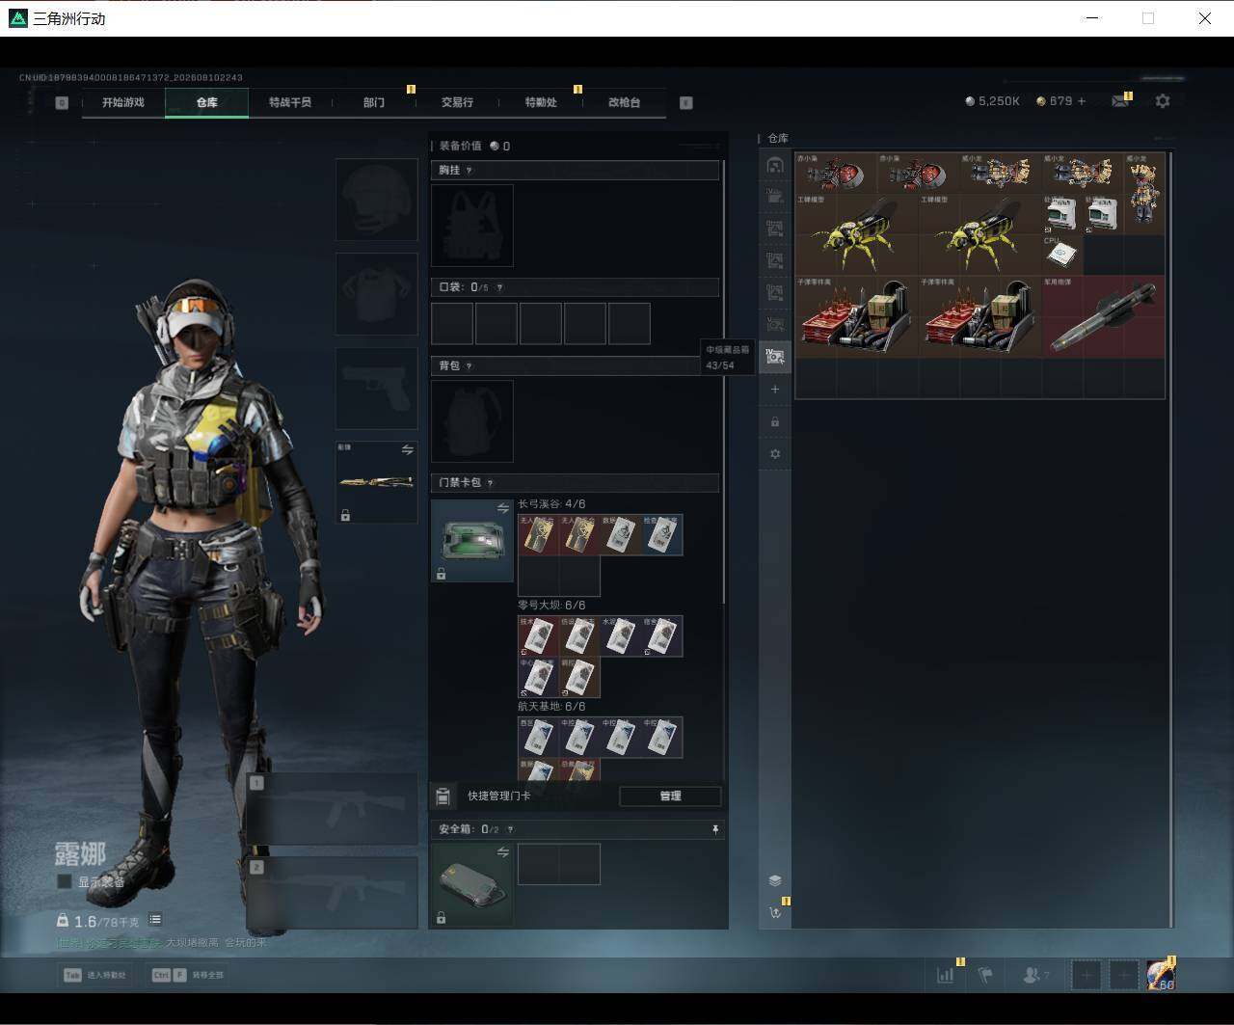Select the tall 威小龙 figure item

[x=1144, y=194]
